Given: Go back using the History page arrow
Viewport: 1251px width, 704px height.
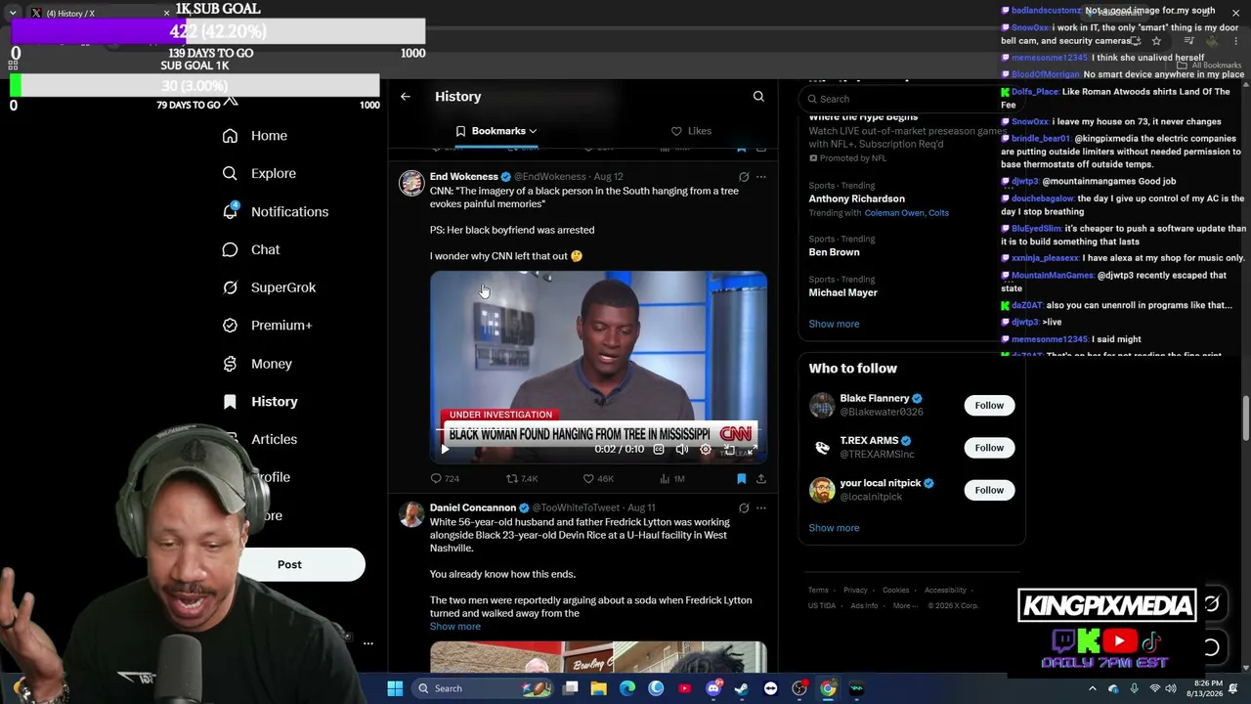Looking at the screenshot, I should 406,97.
